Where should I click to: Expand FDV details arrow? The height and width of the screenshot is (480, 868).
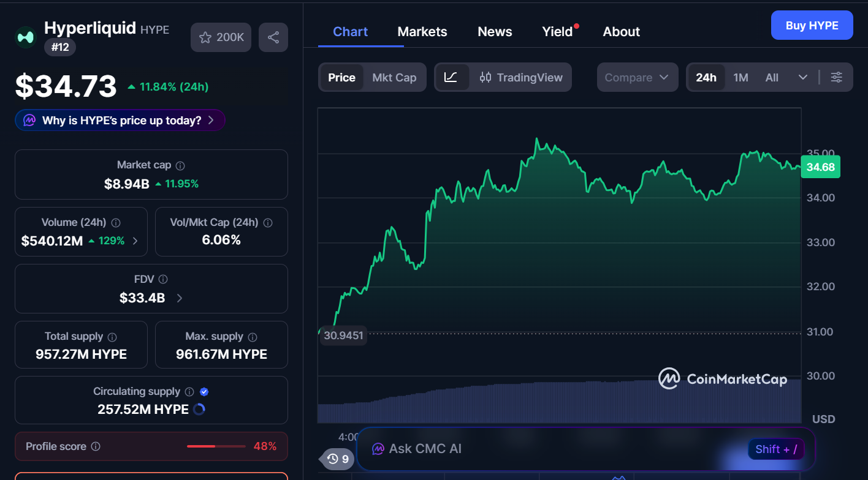coord(179,298)
